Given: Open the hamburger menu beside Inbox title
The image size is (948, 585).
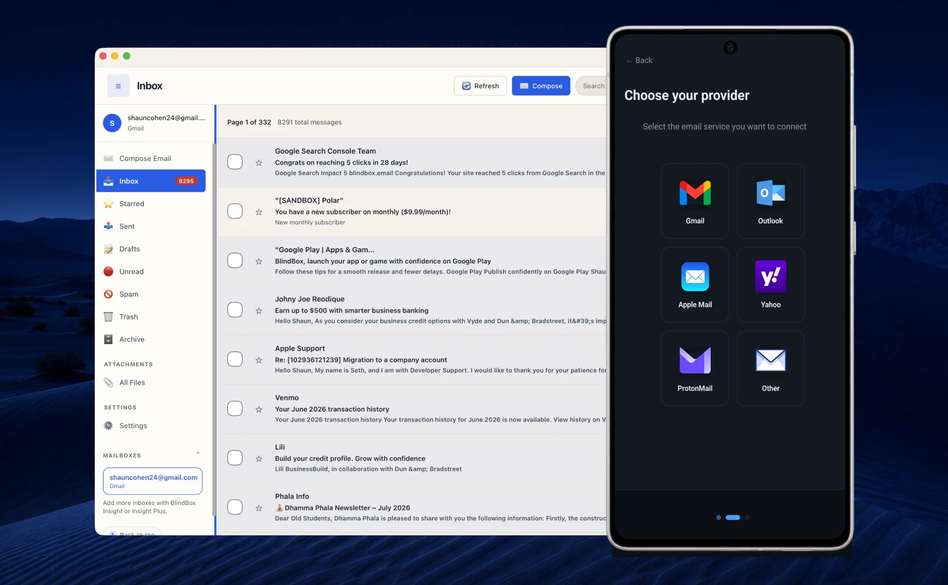Looking at the screenshot, I should [118, 86].
